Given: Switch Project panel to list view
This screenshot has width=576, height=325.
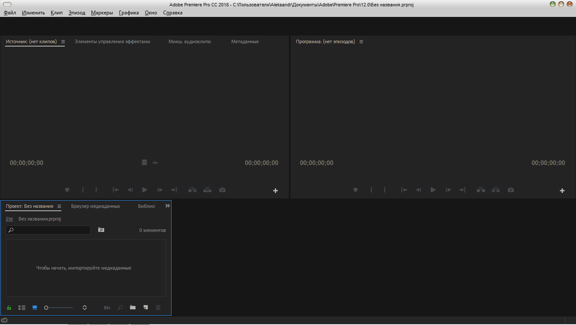Looking at the screenshot, I should [22, 308].
